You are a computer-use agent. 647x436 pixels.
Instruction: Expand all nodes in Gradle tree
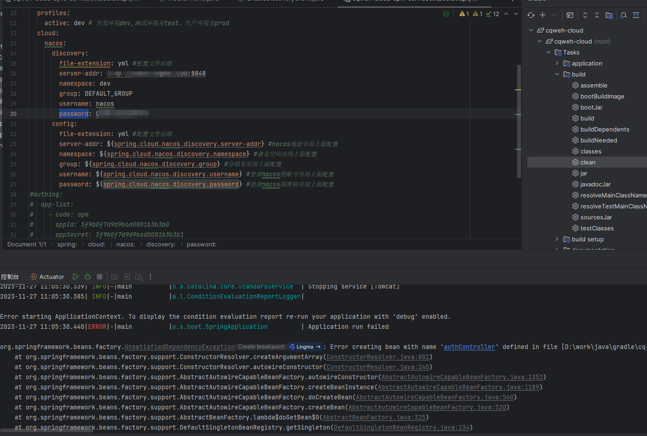coord(585,15)
